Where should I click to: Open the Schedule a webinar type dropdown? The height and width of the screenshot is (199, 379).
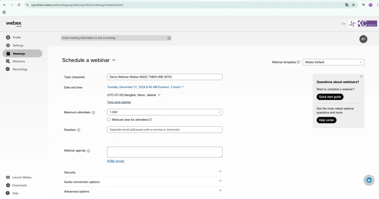(x=114, y=60)
